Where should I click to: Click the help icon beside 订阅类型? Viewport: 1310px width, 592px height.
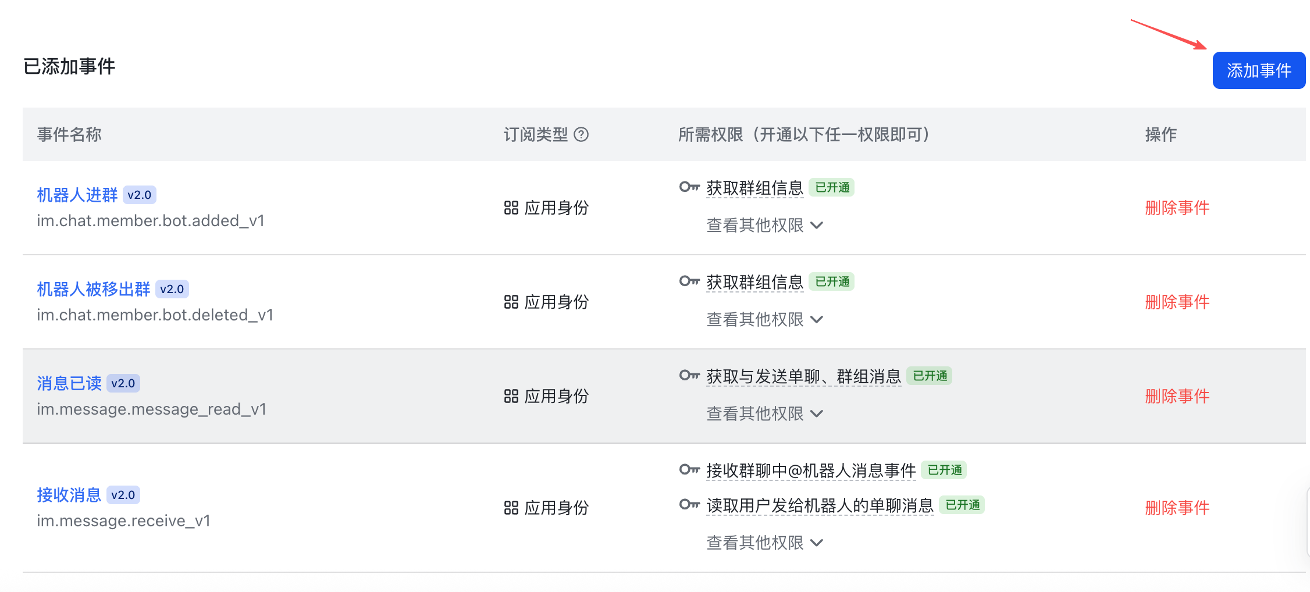581,135
